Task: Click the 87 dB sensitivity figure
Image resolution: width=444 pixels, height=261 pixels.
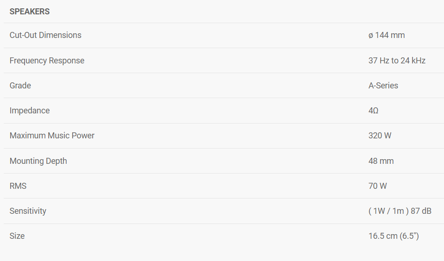Action: 421,211
